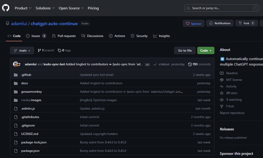
Task: Open the Activity link in About
Action: point(228,86)
